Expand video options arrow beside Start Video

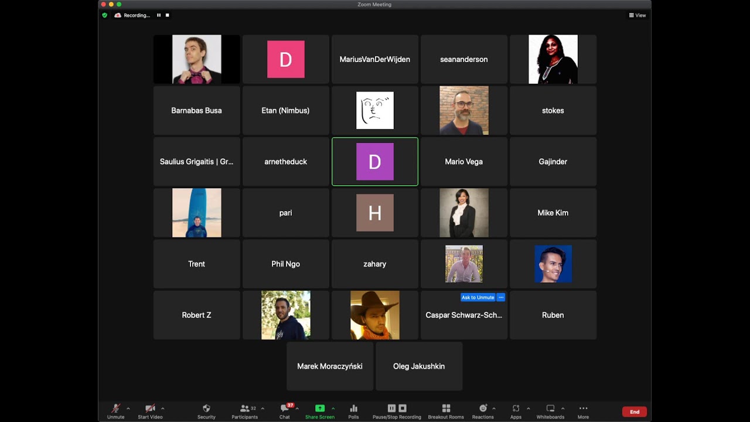point(162,409)
